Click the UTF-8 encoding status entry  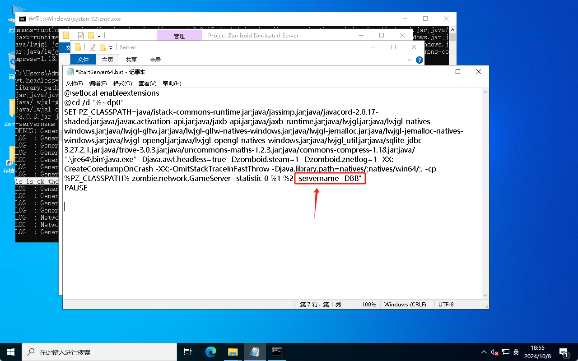point(446,305)
